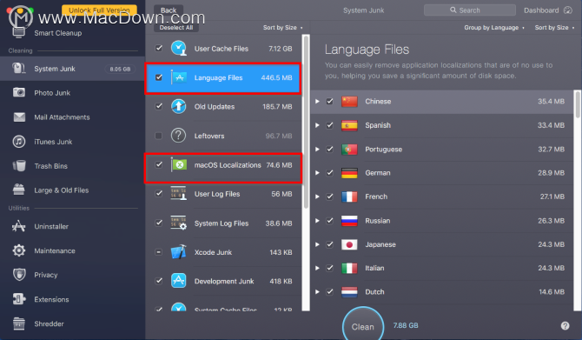Uncheck the Language Files checkbox
Image resolution: width=582 pixels, height=340 pixels.
coord(159,77)
